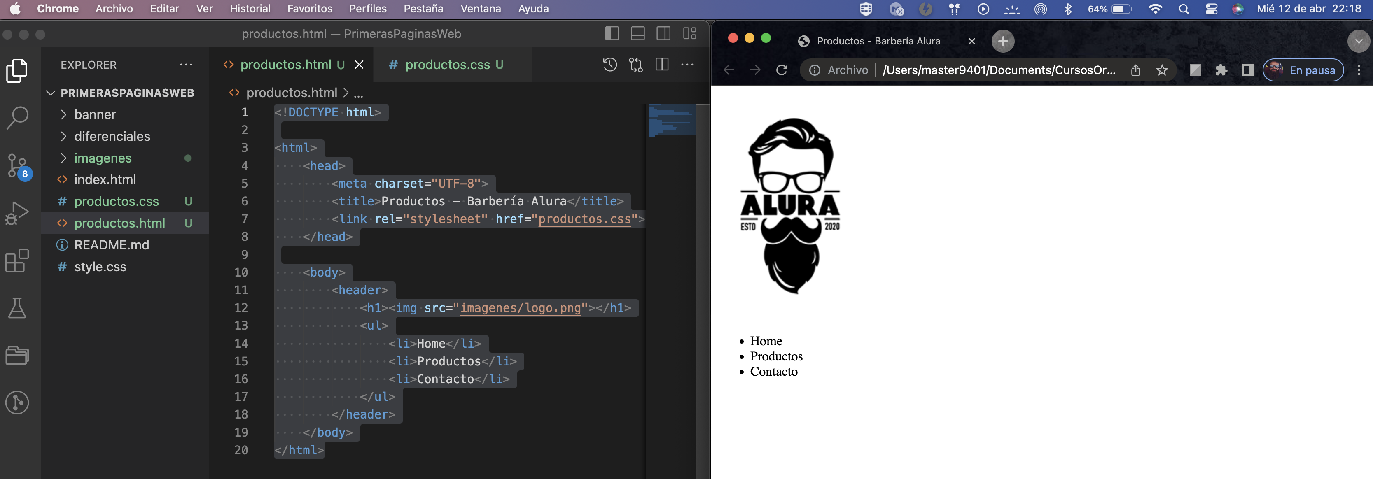The width and height of the screenshot is (1373, 479).
Task: Open index.html in the explorer
Action: (x=125, y=179)
